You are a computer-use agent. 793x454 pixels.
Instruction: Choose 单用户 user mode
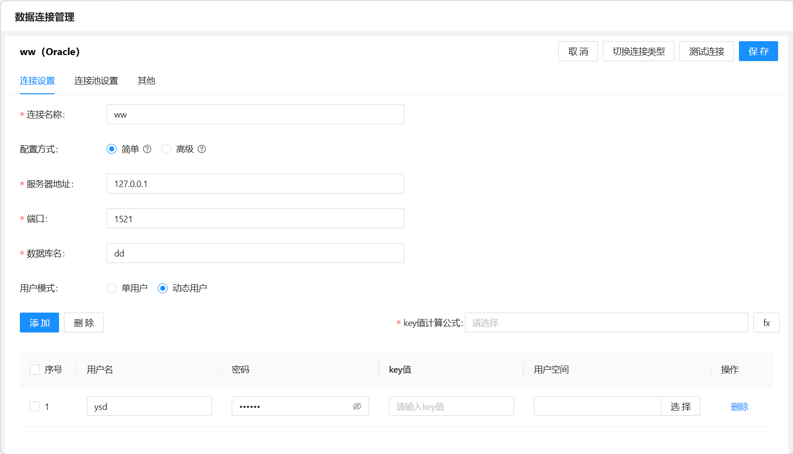point(112,288)
